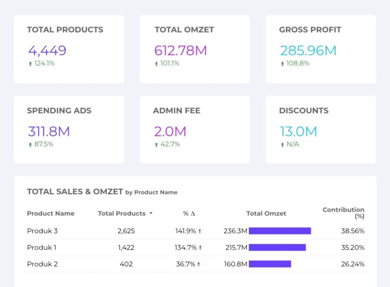Click the trend arrow next to 134.7%
Image resolution: width=390 pixels, height=287 pixels.
(x=200, y=248)
